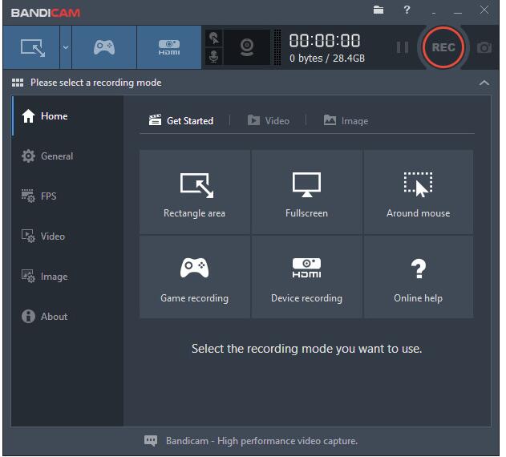The width and height of the screenshot is (506, 457).
Task: Open Image settings in the sidebar
Action: coord(67,277)
